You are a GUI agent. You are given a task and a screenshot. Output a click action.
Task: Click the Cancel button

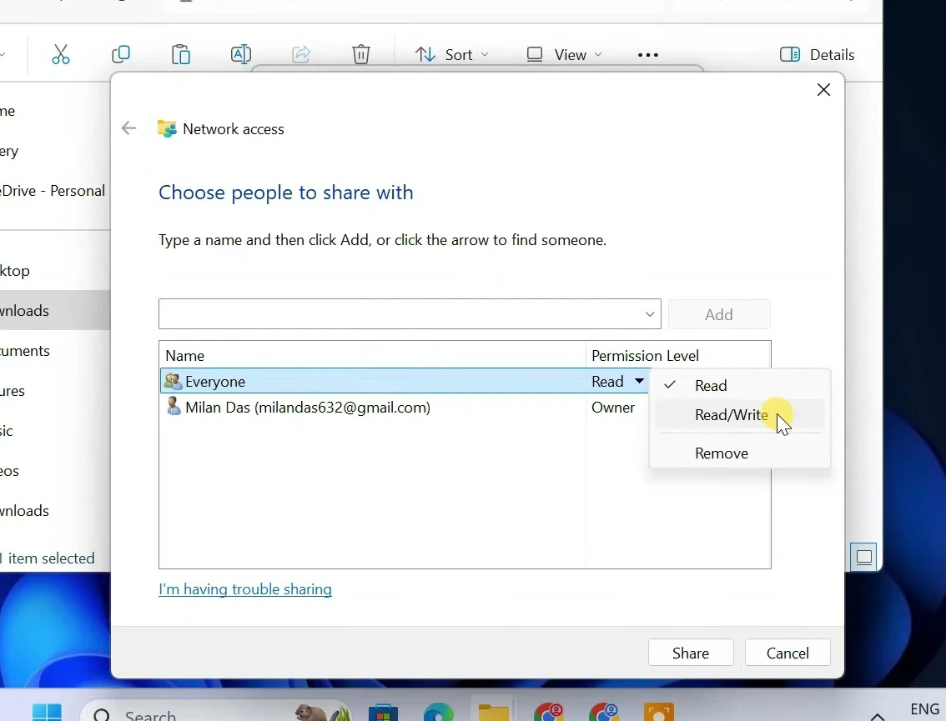[787, 653]
